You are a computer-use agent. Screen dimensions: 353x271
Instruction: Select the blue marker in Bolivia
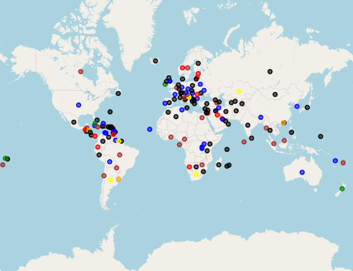[110, 162]
